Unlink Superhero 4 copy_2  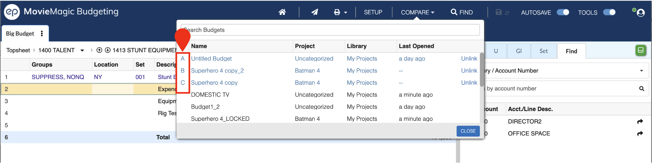[x=469, y=71]
